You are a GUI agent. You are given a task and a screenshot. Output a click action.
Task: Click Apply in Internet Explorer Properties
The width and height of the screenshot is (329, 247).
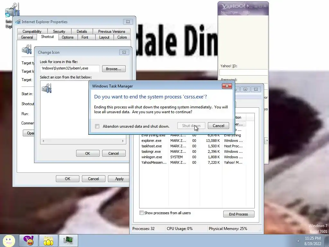pos(119,179)
